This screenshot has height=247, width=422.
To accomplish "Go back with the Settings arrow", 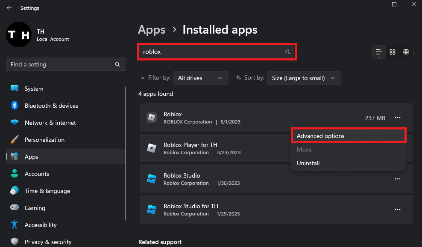I will coord(9,8).
